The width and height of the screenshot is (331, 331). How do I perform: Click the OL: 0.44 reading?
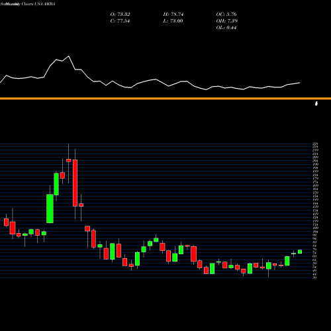pos(226,28)
